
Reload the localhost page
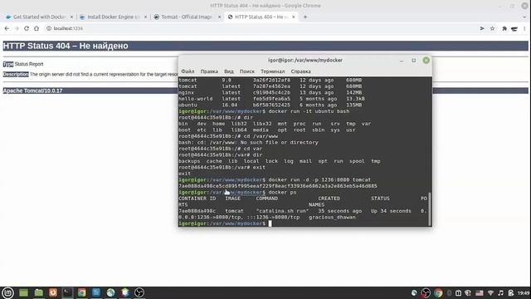pos(27,28)
